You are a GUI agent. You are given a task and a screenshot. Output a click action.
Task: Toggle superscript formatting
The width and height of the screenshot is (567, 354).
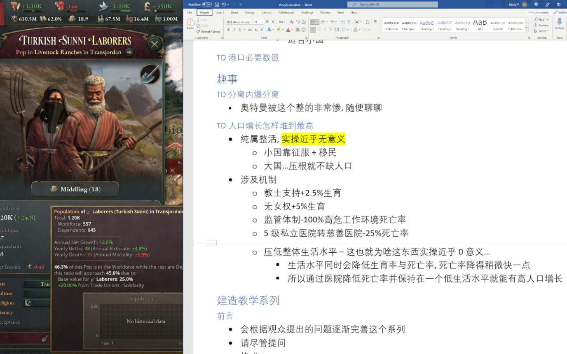[x=262, y=30]
